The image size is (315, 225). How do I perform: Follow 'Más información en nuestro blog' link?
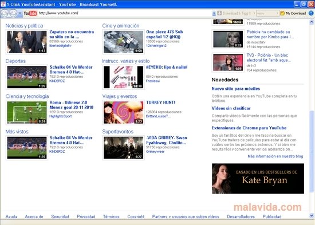pyautogui.click(x=275, y=156)
